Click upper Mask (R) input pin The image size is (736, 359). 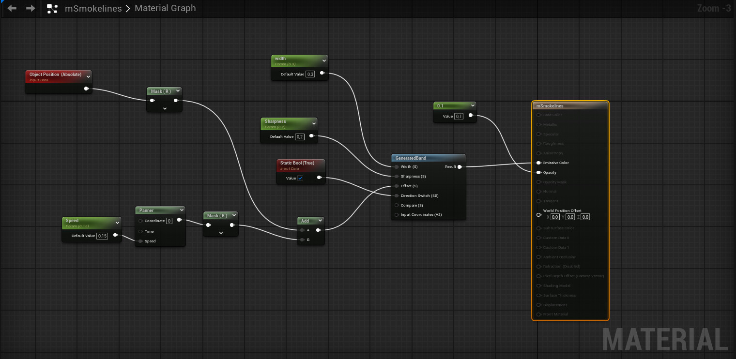(153, 101)
